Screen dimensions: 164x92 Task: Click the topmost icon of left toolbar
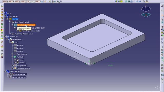(2, 6)
